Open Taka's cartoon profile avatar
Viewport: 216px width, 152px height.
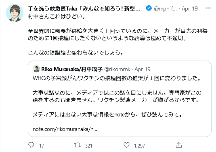click(15, 13)
